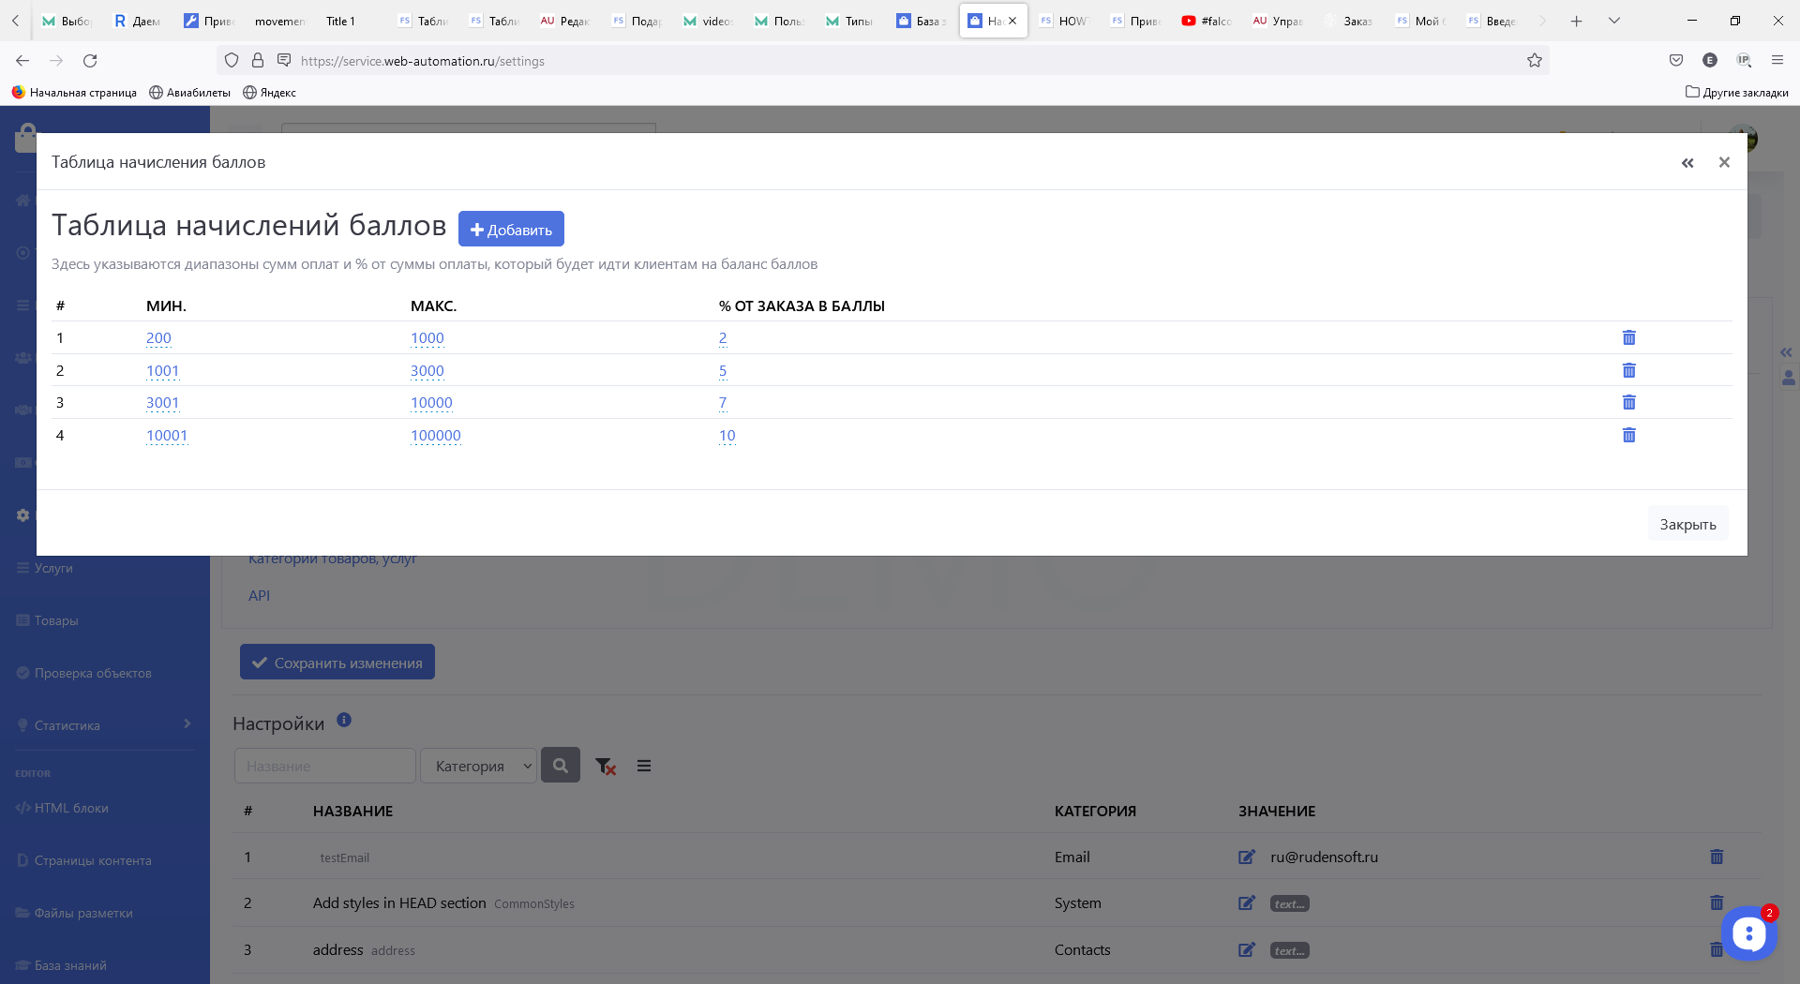
Task: Delete the row with min 1001
Action: click(1628, 370)
